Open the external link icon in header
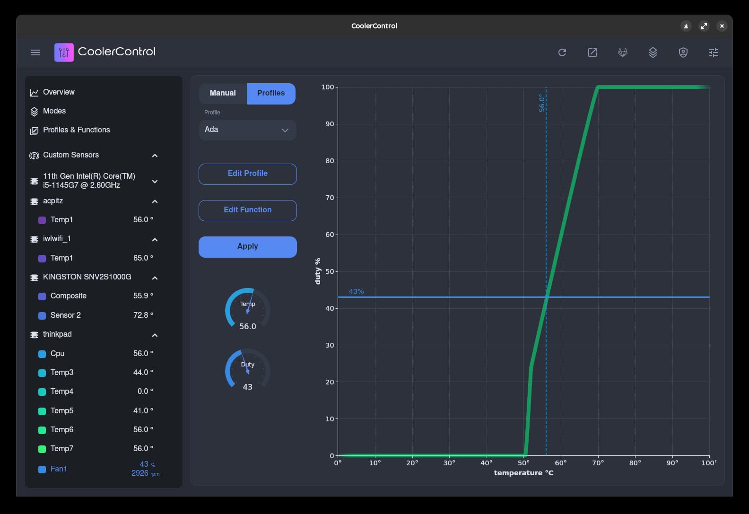This screenshot has height=514, width=749. click(592, 52)
